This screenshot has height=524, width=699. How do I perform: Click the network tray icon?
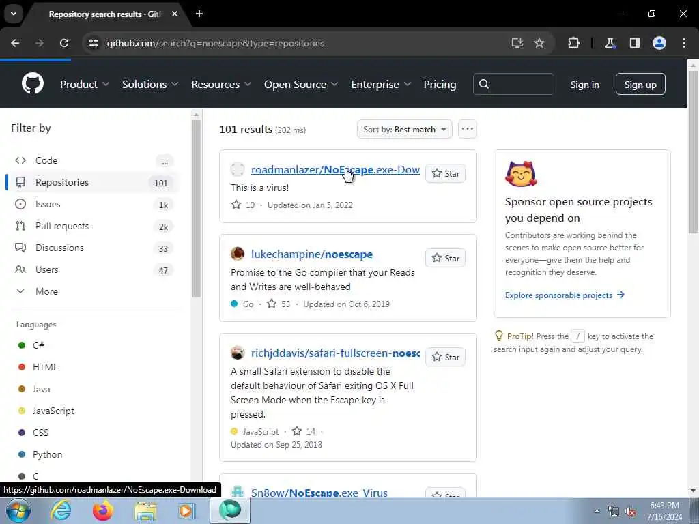pyautogui.click(x=614, y=512)
